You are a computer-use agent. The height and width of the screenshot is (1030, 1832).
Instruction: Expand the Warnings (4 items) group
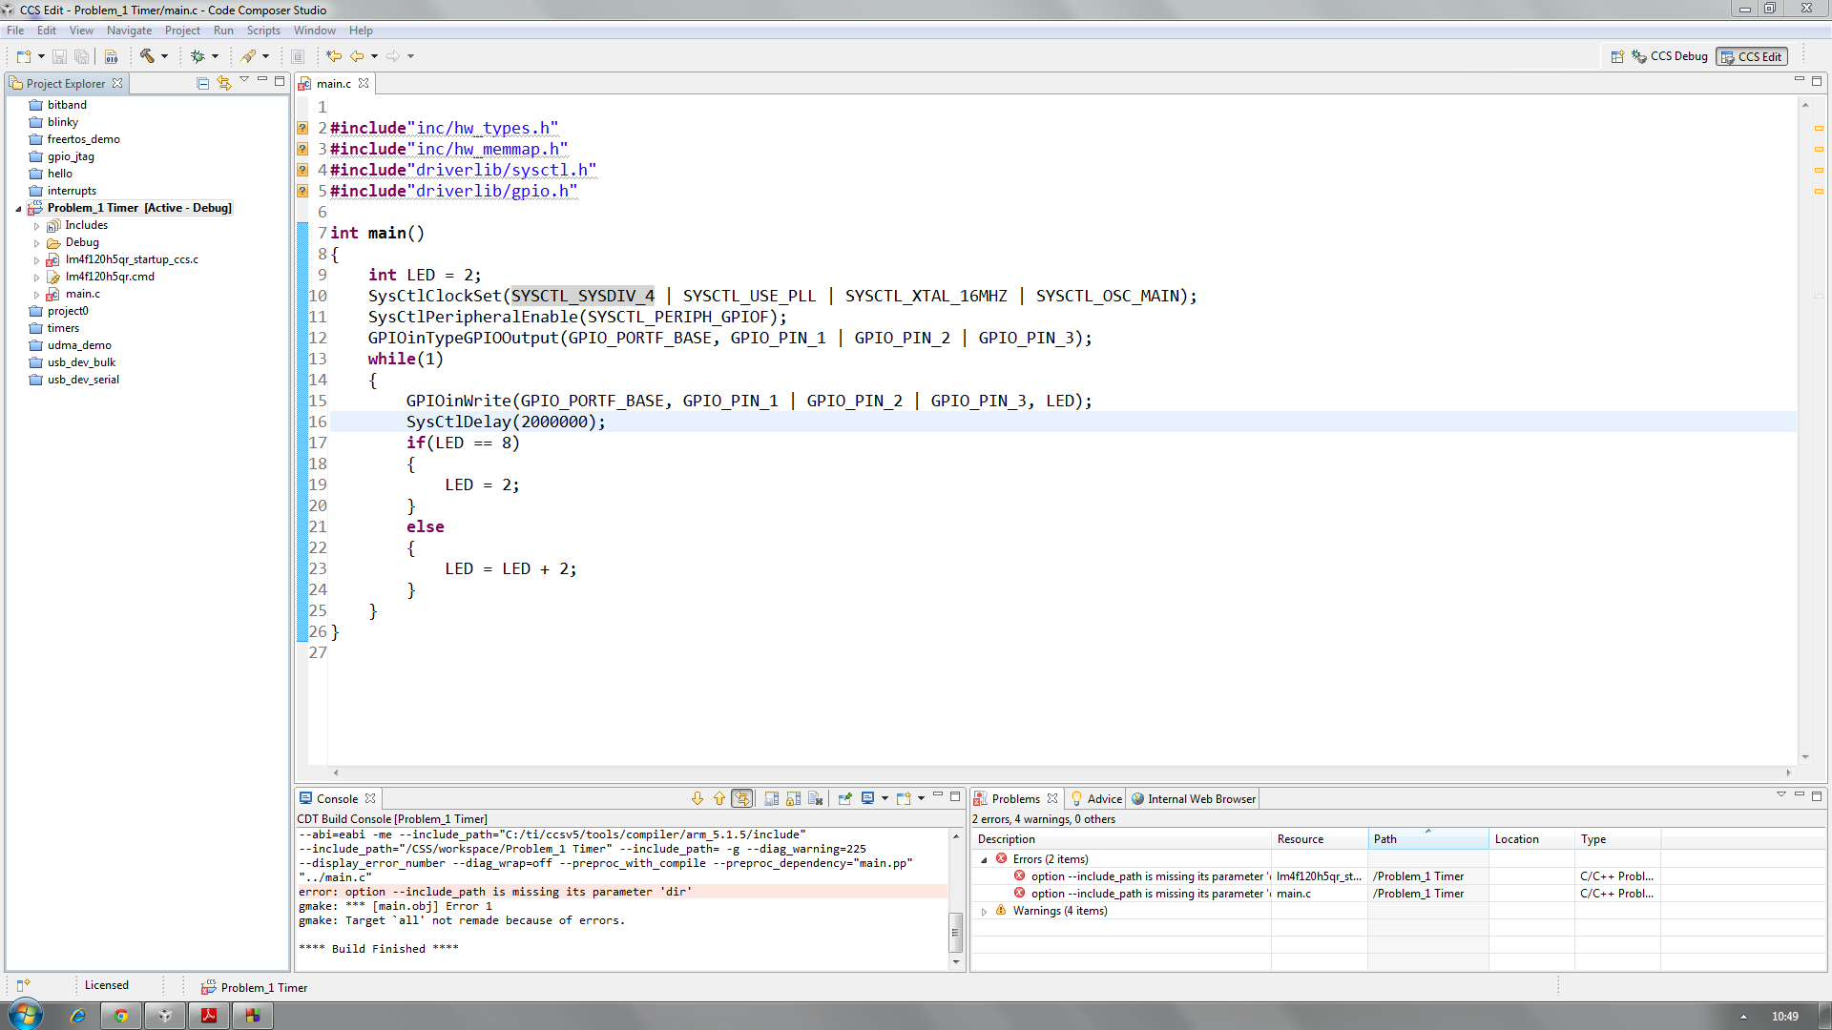click(984, 912)
